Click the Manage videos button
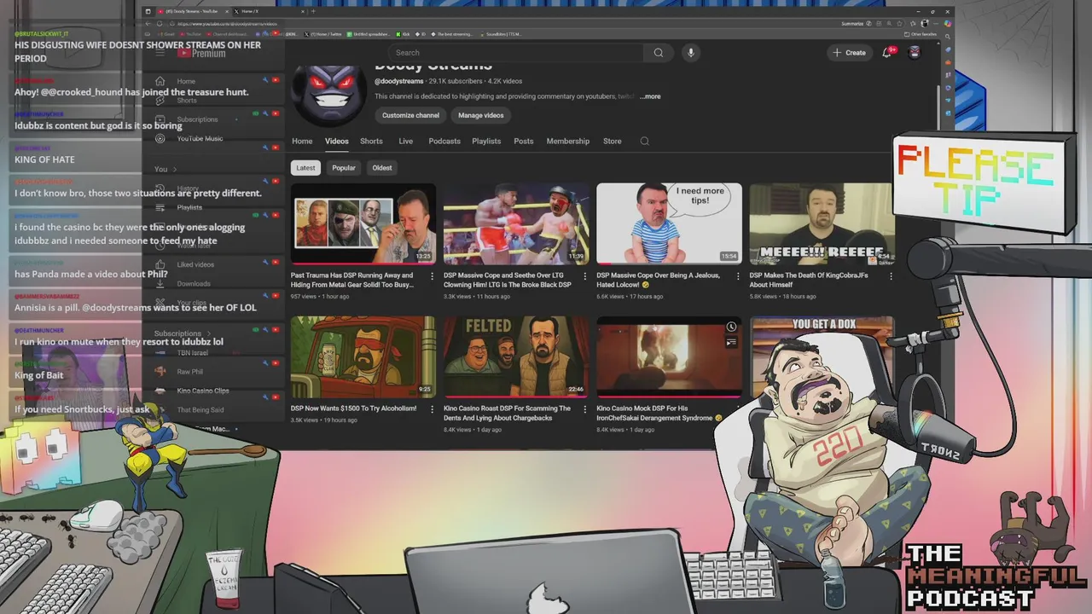Viewport: 1092px width, 614px height. point(481,115)
